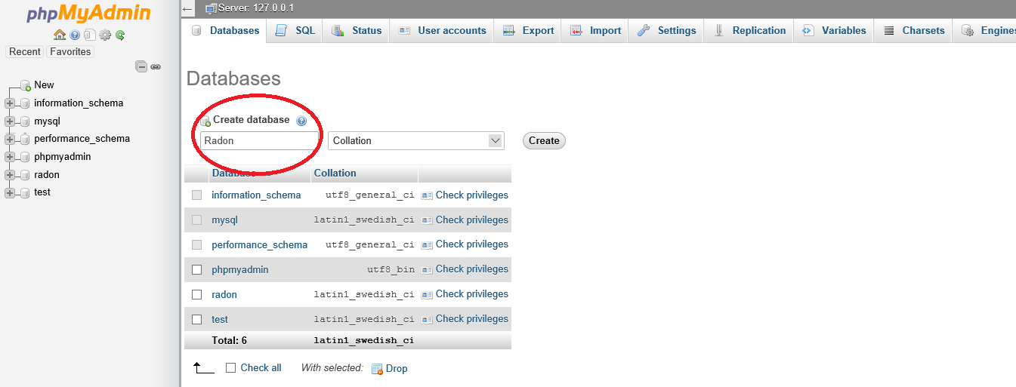Switch to the SQL tab

[x=295, y=31]
